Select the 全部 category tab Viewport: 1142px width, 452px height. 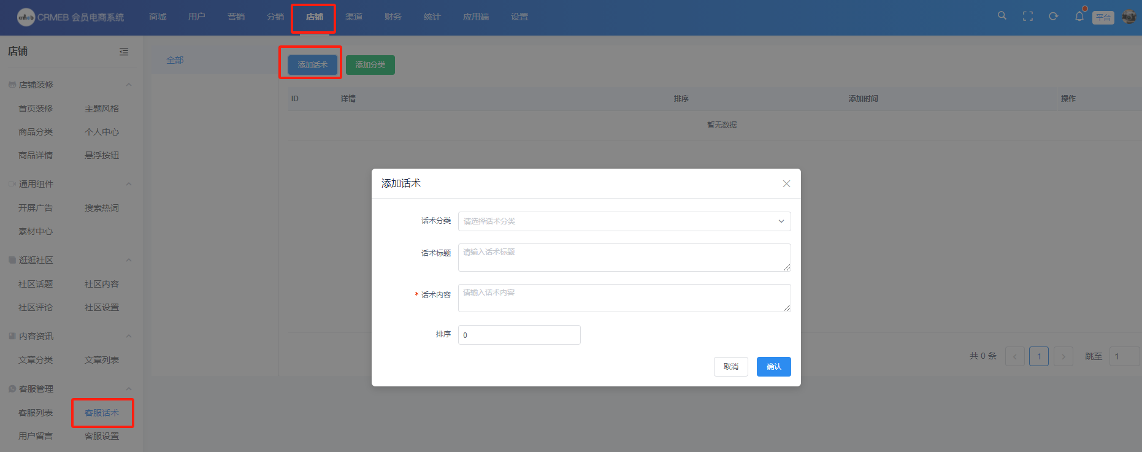tap(175, 60)
